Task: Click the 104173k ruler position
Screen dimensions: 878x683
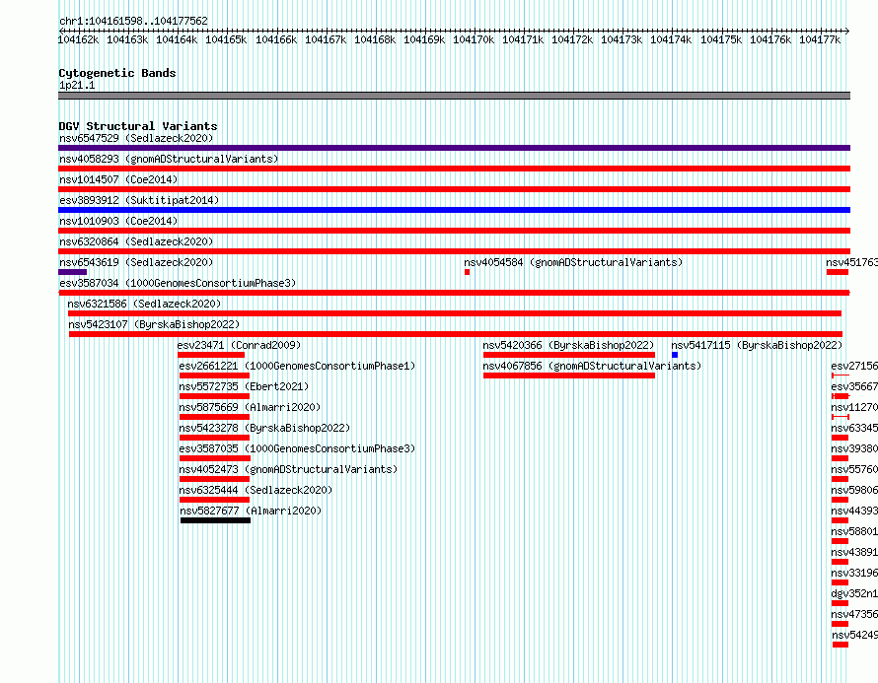Action: click(x=622, y=39)
